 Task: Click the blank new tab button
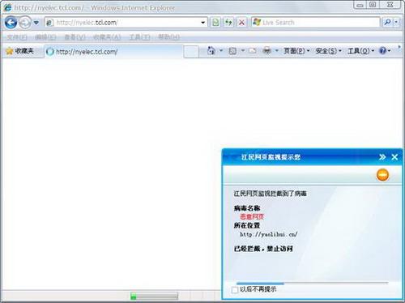click(x=191, y=52)
